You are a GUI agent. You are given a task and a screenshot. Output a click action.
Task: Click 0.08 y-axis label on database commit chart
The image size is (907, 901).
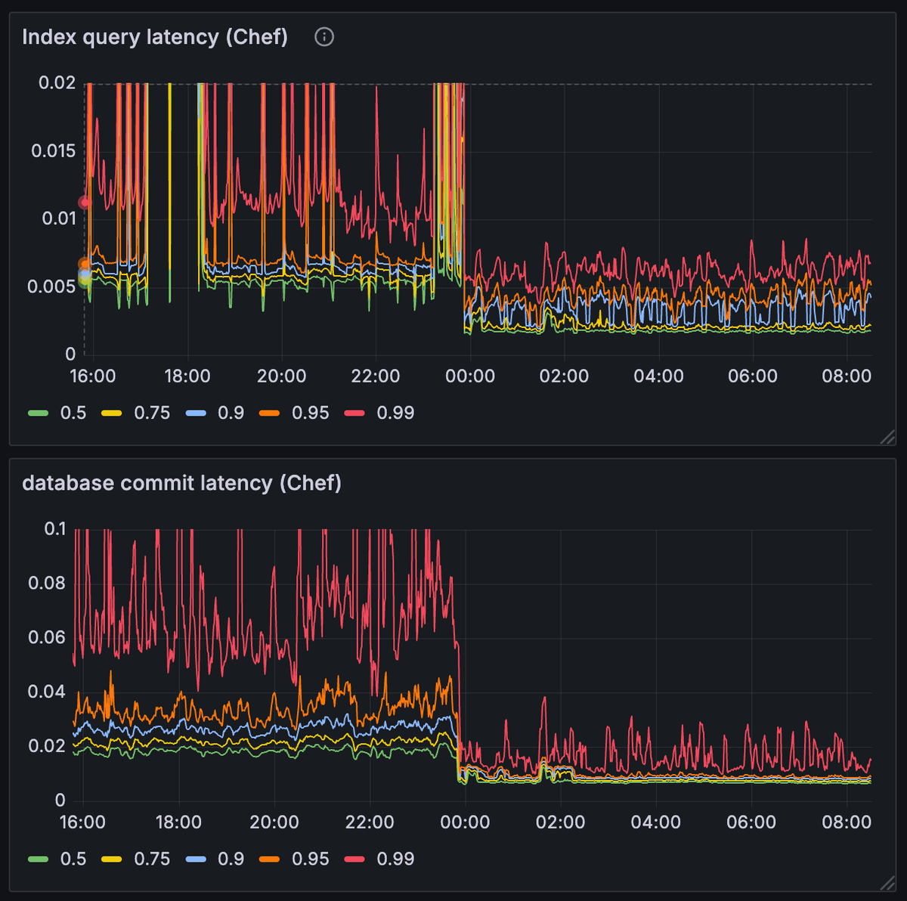coord(47,583)
